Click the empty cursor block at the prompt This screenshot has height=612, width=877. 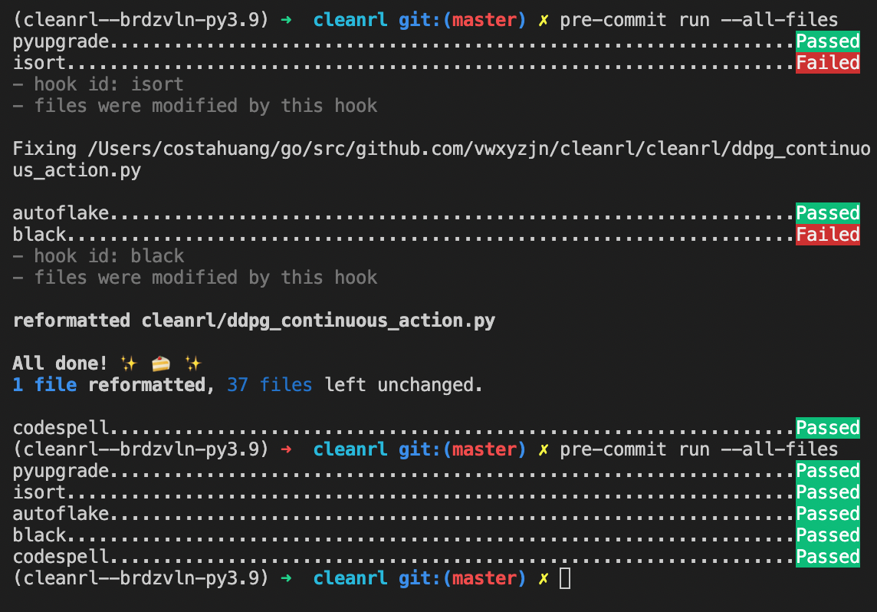[565, 578]
